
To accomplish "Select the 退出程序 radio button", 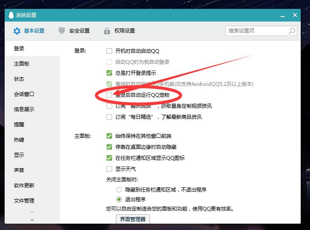I will pos(119,200).
